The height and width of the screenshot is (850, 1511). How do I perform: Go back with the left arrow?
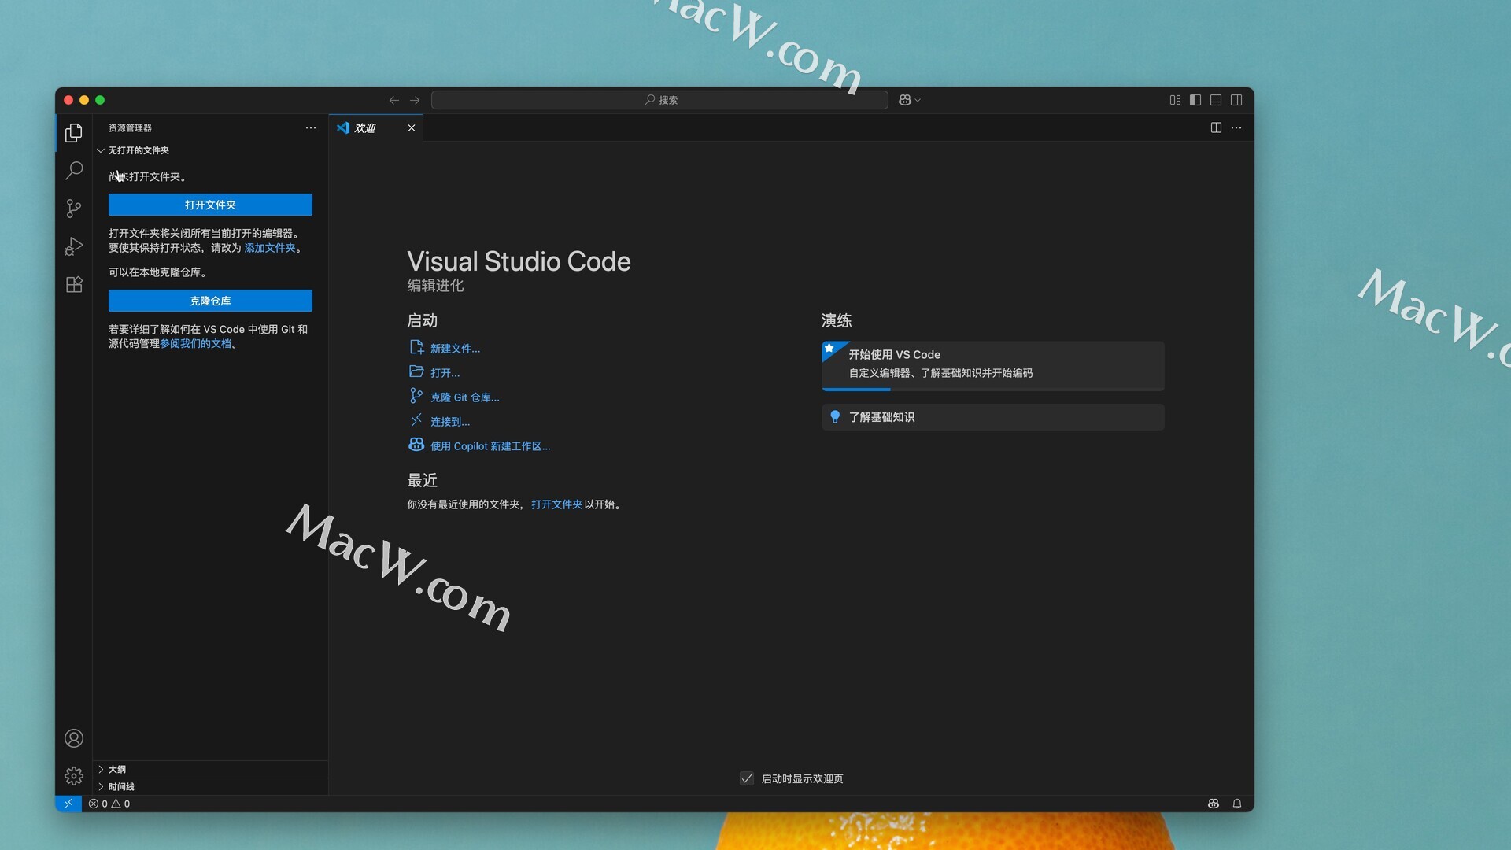[394, 100]
